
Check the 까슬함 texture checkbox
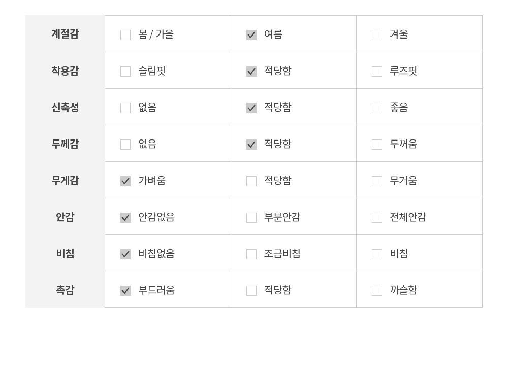[x=377, y=291]
